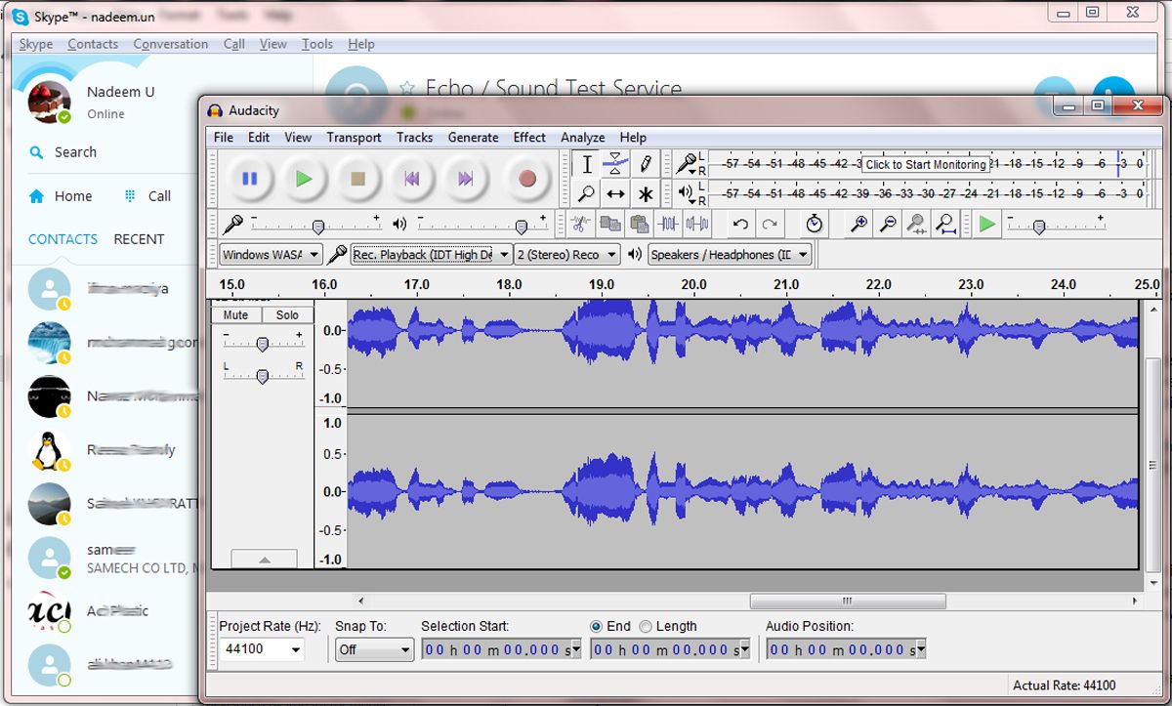Open Audio Position format dropdown arrow
The width and height of the screenshot is (1172, 706).
point(920,649)
